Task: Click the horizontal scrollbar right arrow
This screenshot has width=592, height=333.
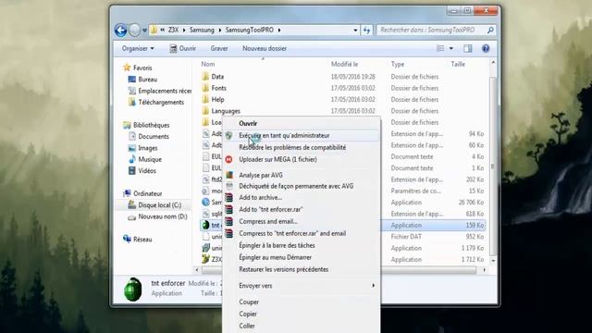Action: [485, 270]
